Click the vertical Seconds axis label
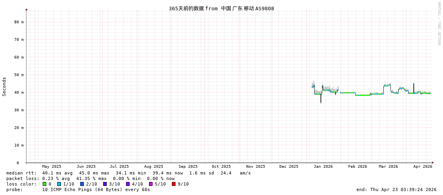 coord(4,86)
